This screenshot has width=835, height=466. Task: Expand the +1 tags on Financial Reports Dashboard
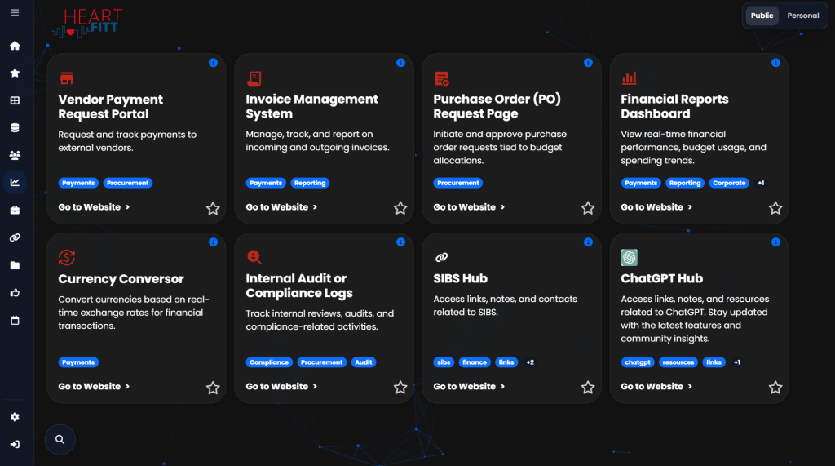(x=761, y=183)
